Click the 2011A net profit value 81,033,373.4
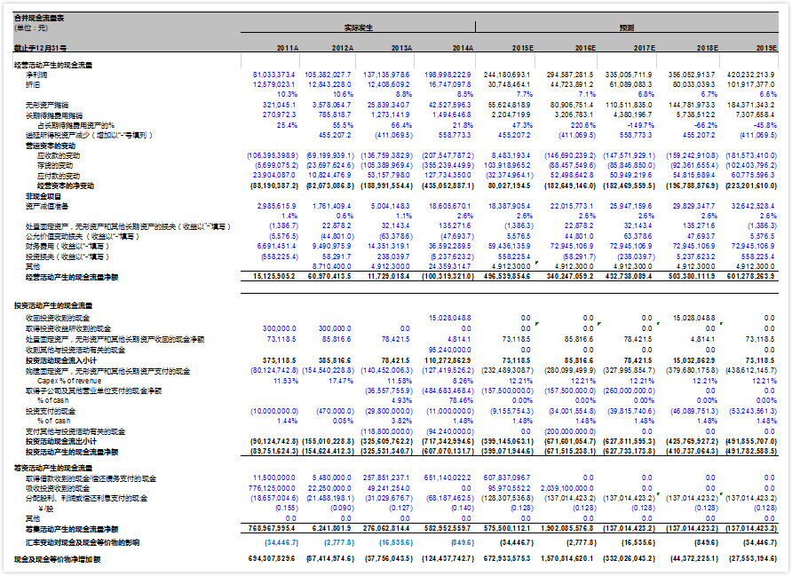Screen dimensions: 792x576 pos(273,75)
